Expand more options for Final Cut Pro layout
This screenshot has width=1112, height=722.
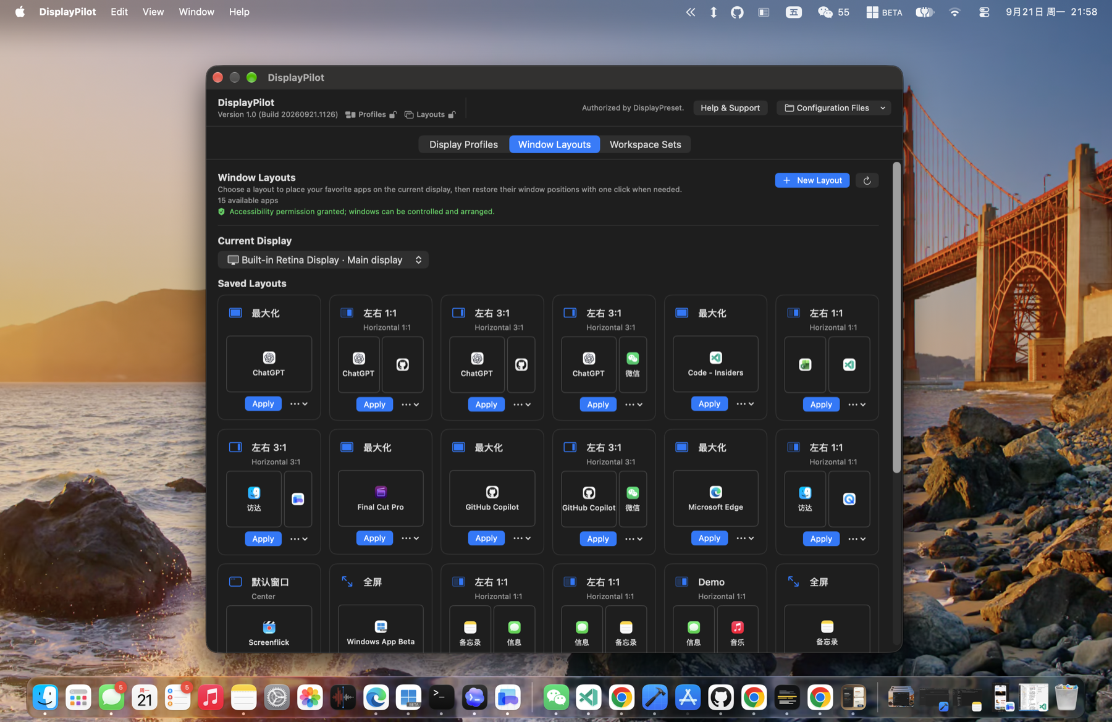[410, 539]
